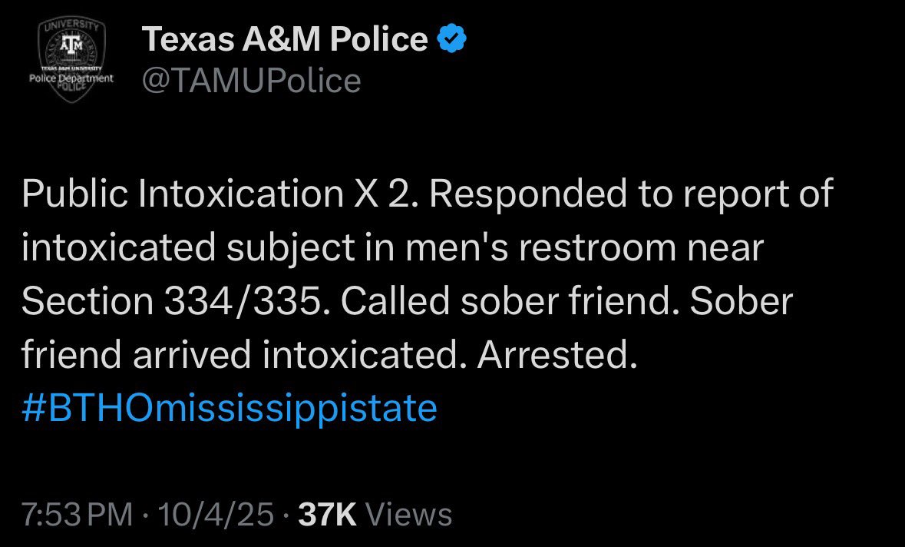Open the Texas A&M Police display name
Screen dimensions: 905x547
pyautogui.click(x=285, y=39)
